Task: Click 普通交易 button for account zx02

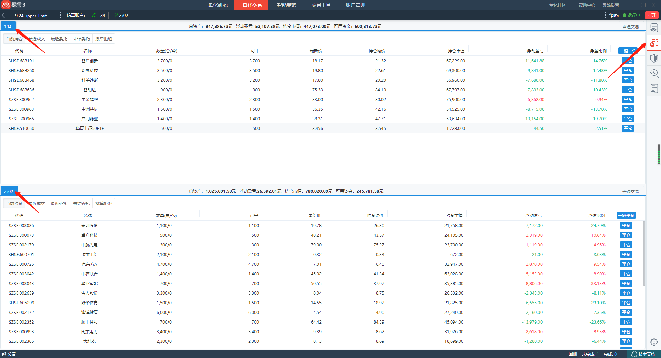Action: click(x=630, y=191)
